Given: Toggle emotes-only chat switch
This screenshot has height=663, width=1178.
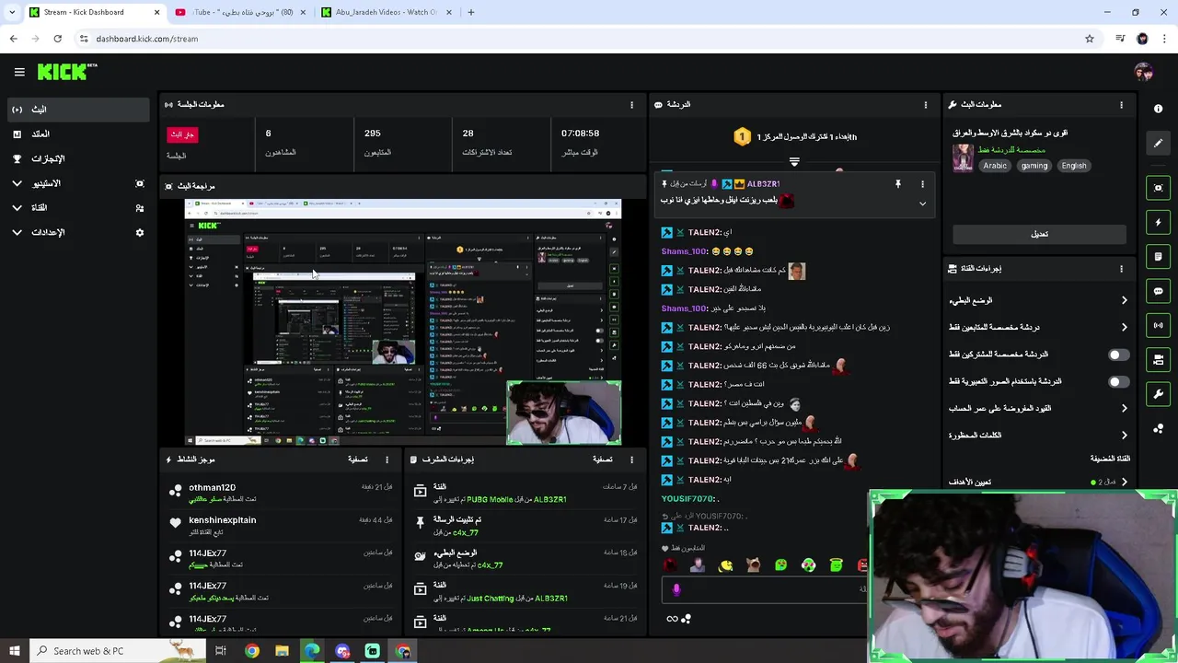Looking at the screenshot, I should 1118,381.
